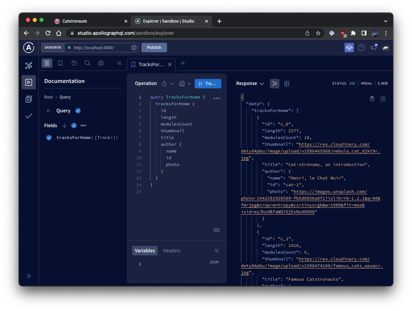Go back using arrow beside Query heading

49,111
